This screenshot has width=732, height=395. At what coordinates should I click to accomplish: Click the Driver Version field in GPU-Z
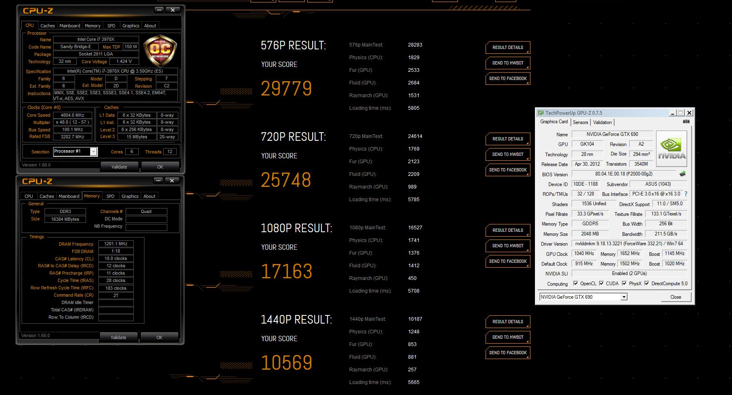coord(629,244)
